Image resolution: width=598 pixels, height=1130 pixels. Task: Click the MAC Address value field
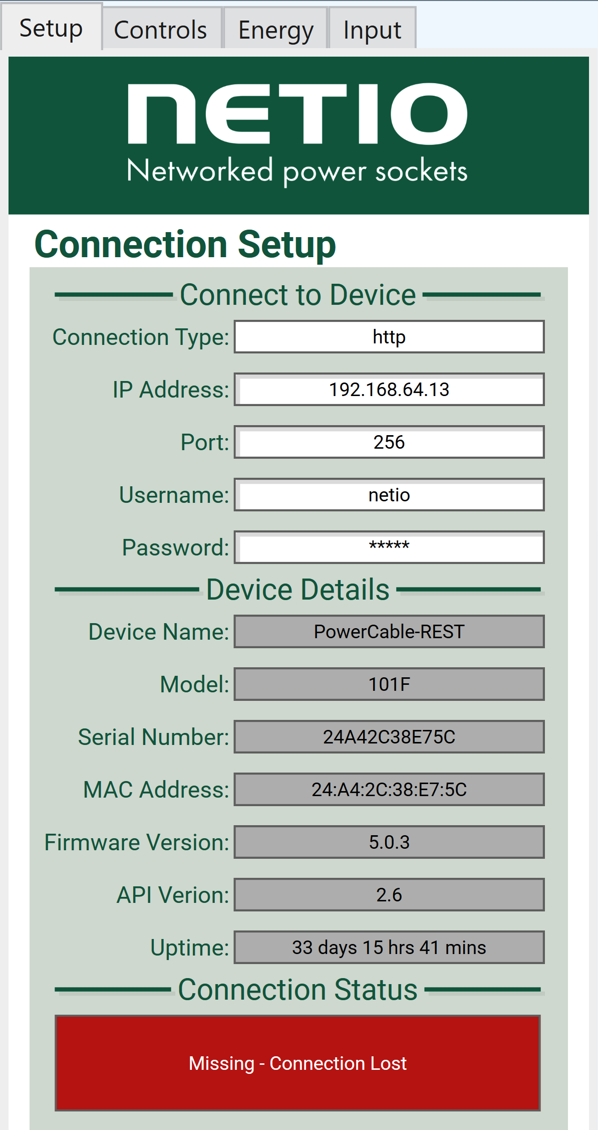point(389,790)
